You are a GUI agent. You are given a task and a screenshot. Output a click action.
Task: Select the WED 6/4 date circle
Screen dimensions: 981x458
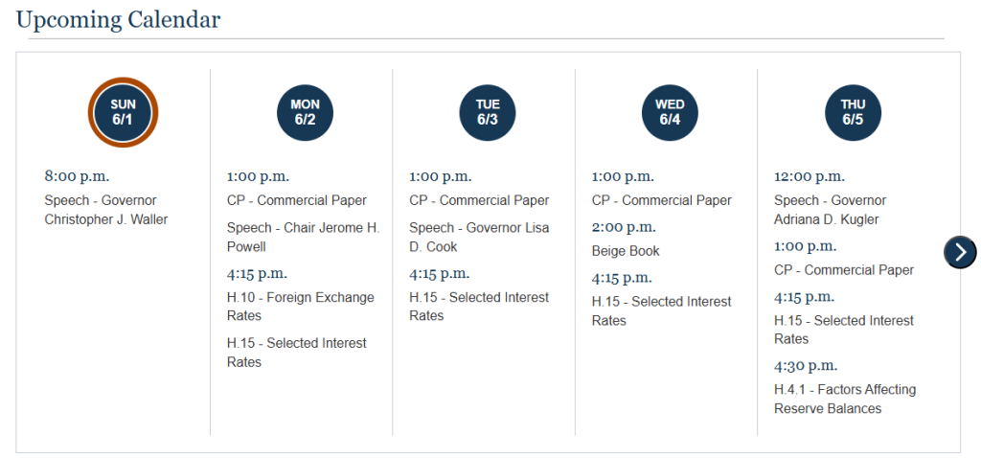[670, 112]
